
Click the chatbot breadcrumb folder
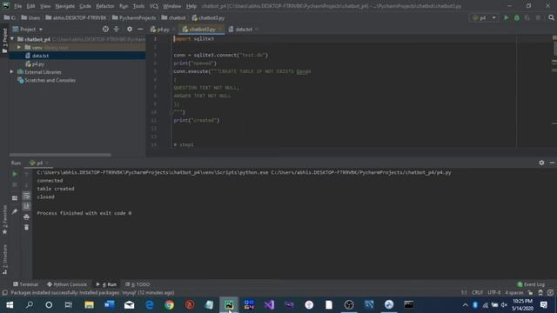(173, 17)
